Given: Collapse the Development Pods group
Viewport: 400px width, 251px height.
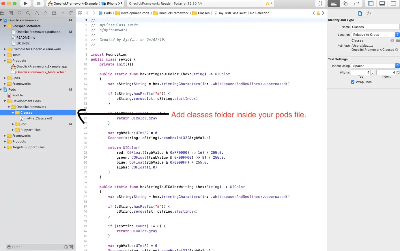Looking at the screenshot, I should click(5, 101).
